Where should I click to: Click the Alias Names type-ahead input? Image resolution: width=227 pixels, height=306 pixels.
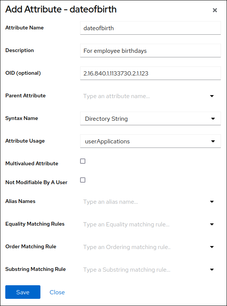[x=144, y=202]
